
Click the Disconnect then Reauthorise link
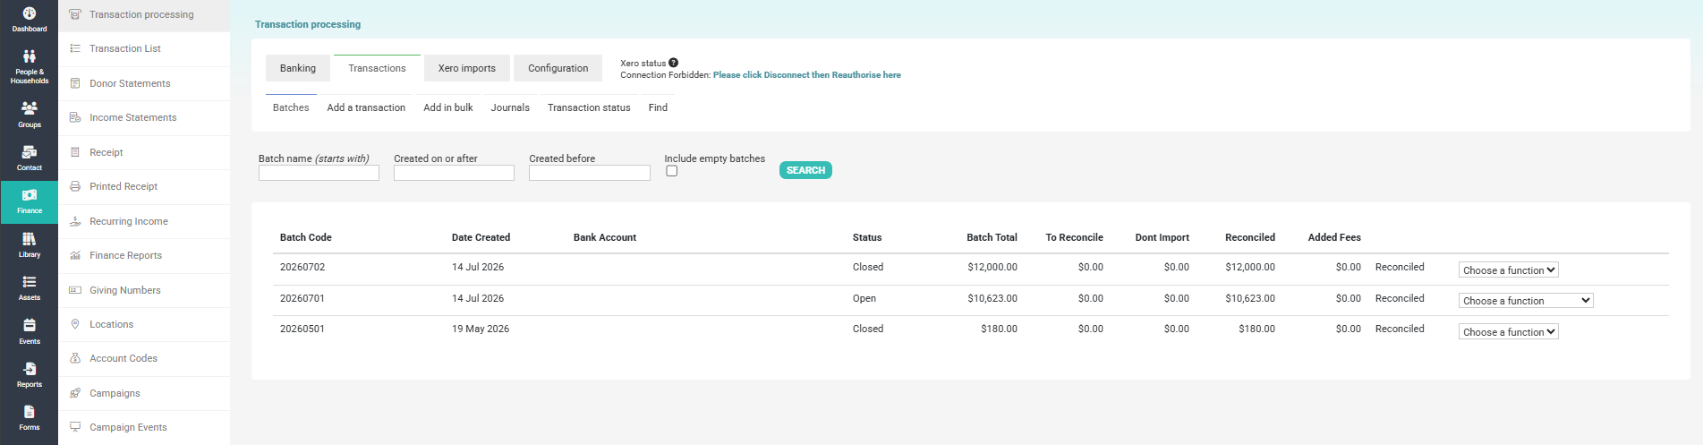tap(807, 75)
